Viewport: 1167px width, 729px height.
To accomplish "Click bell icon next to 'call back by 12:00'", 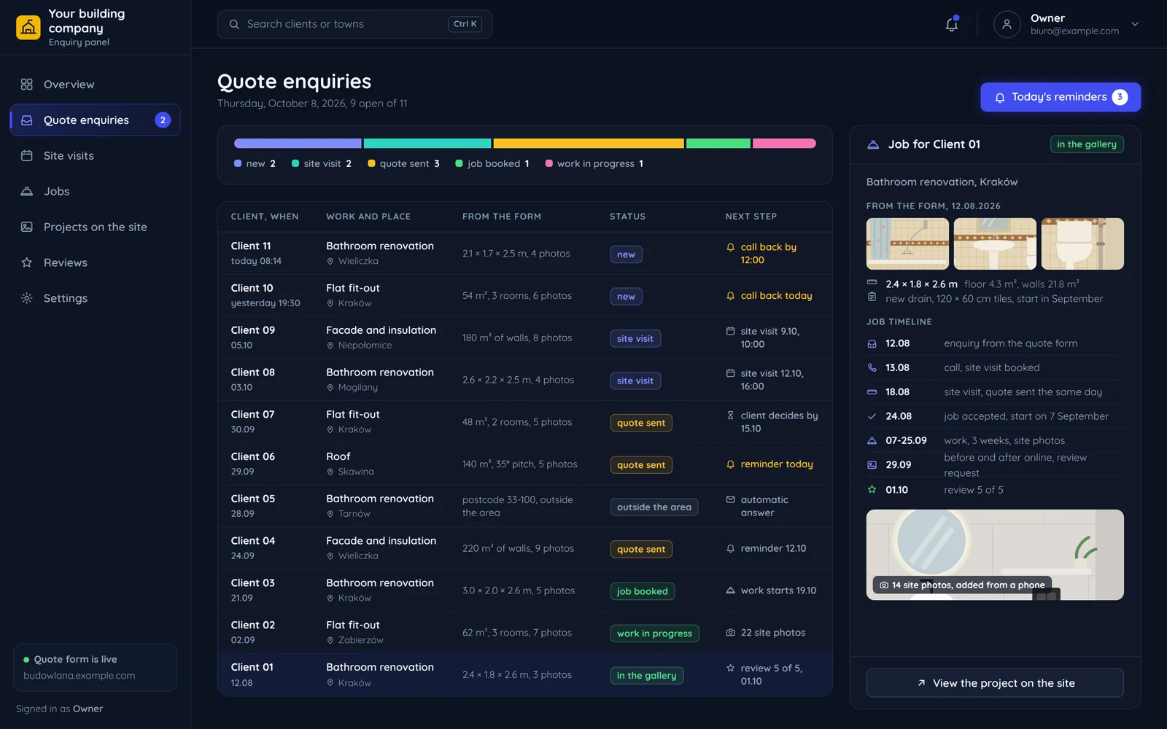I will (730, 247).
